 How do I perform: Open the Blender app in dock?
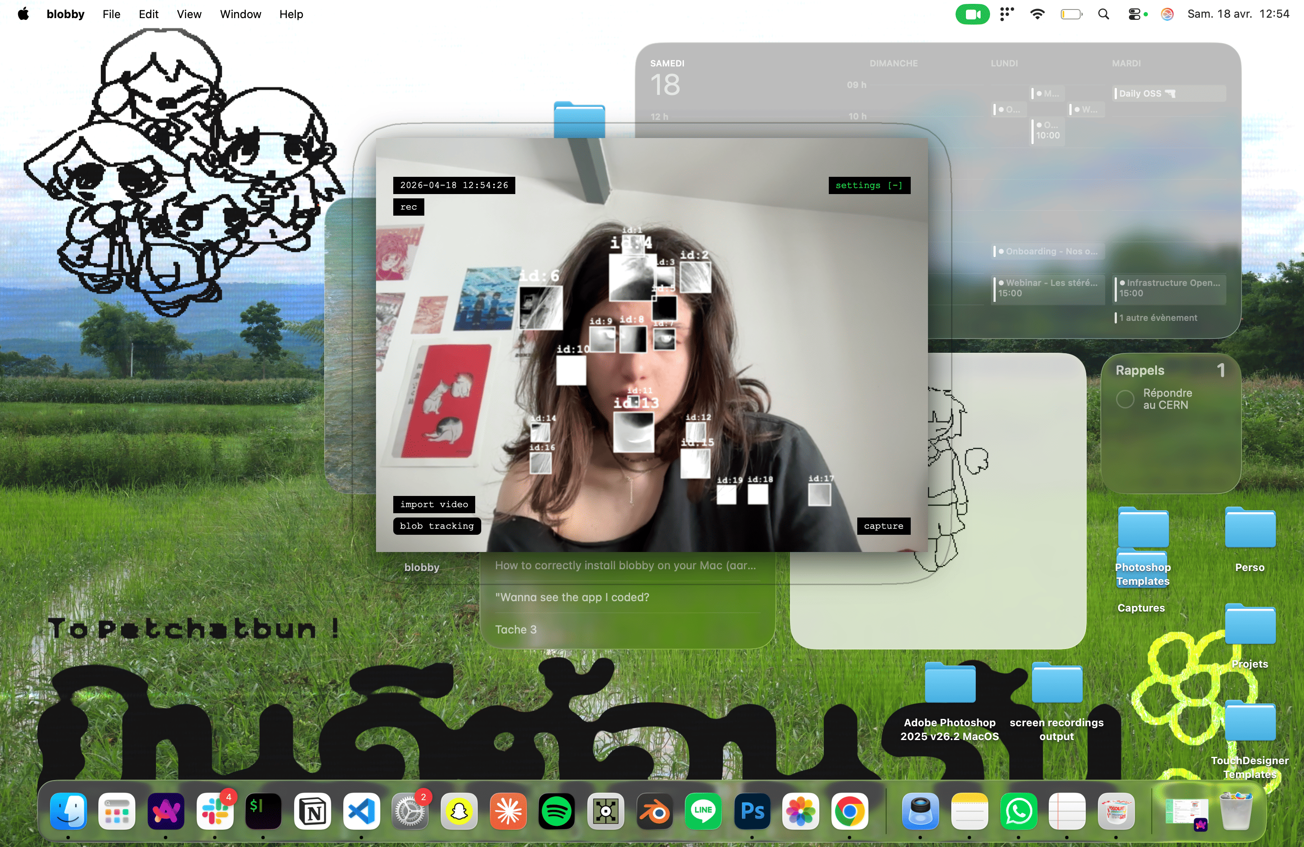654,811
